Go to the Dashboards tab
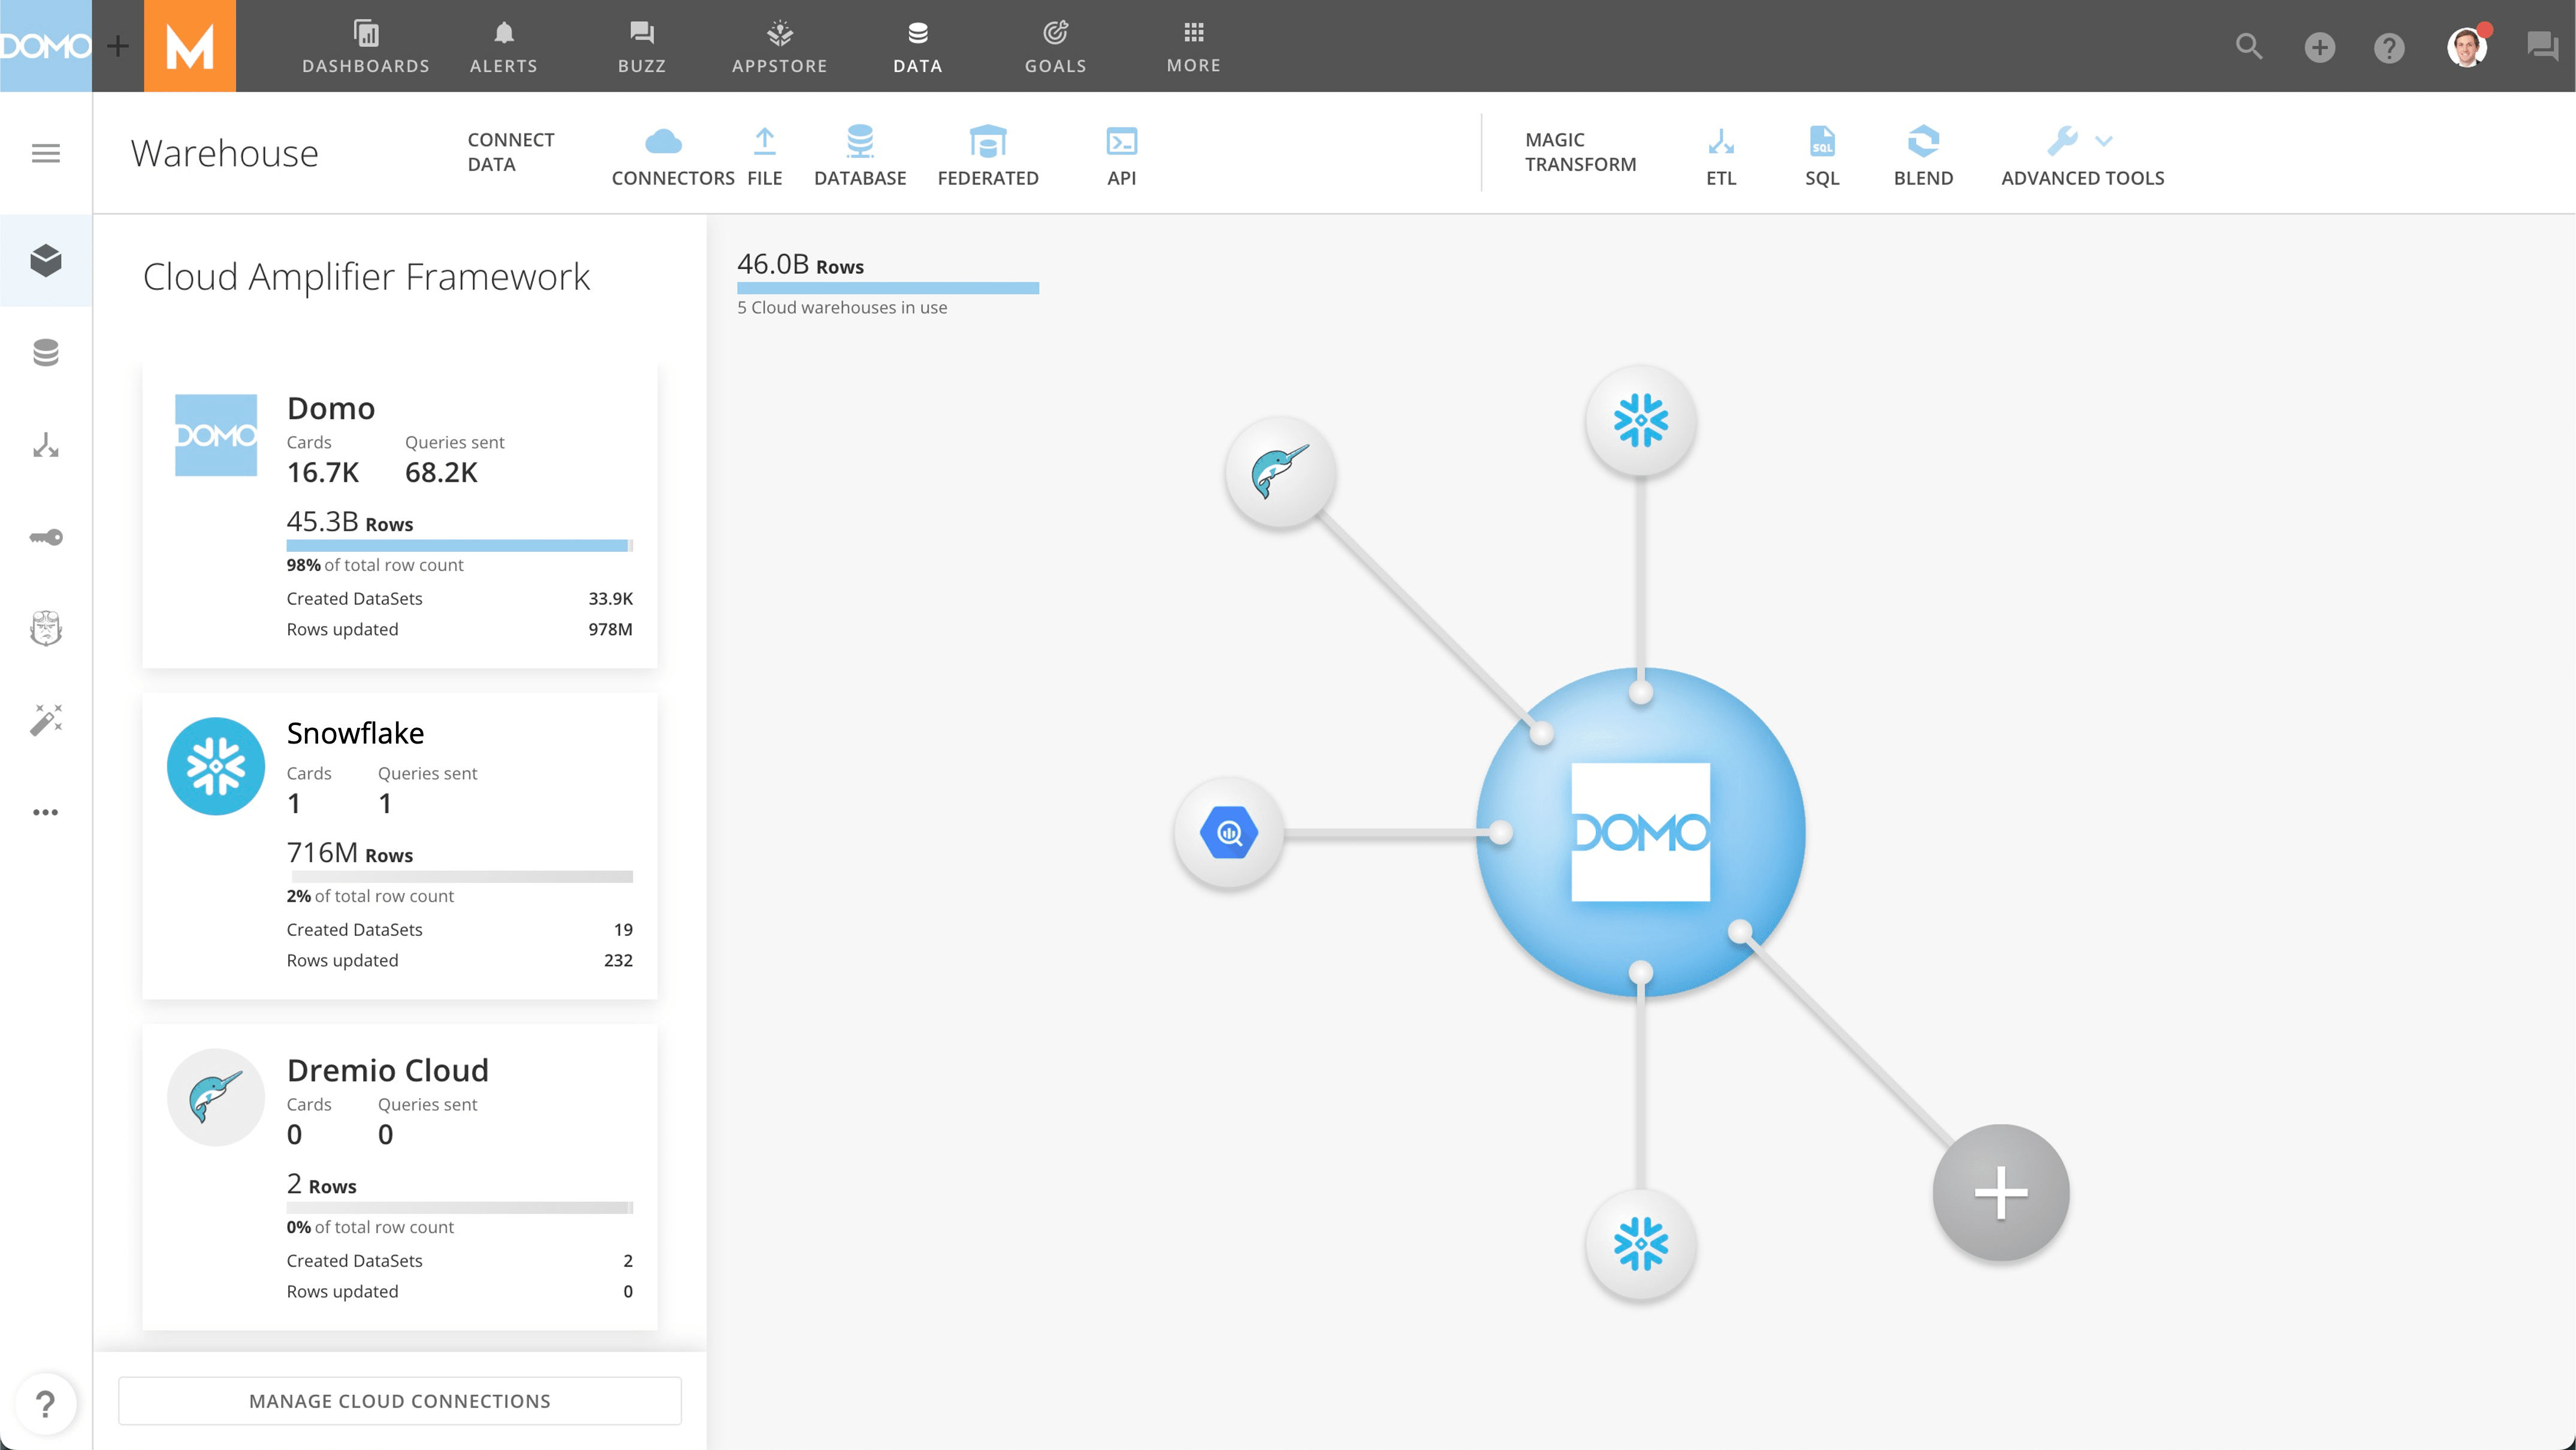 (366, 46)
